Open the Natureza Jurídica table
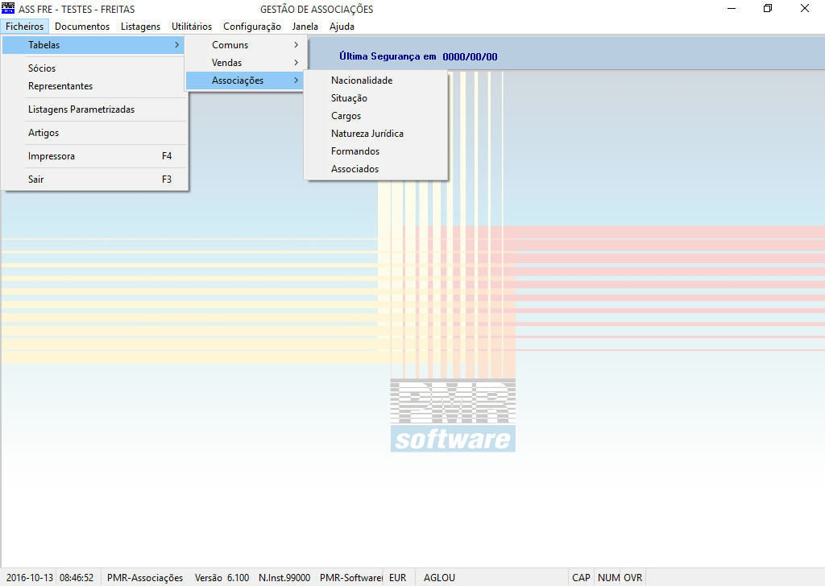The width and height of the screenshot is (825, 586). pyautogui.click(x=375, y=134)
